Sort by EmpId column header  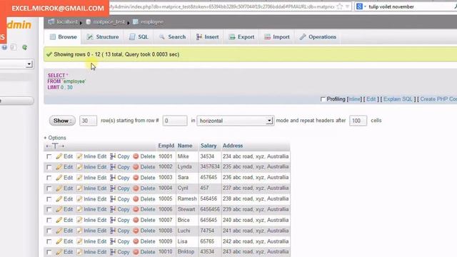[x=166, y=146]
